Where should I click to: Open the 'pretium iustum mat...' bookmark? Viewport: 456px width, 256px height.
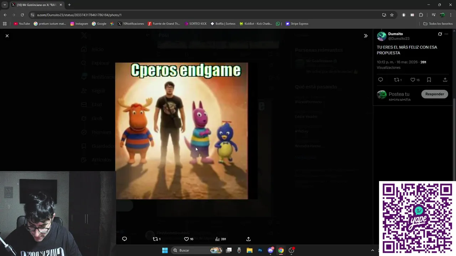(x=50, y=24)
